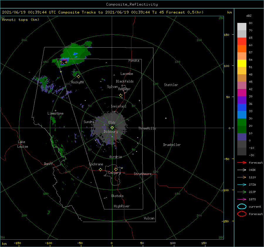Click the red color swatch below 65 dBZ

(242, 41)
